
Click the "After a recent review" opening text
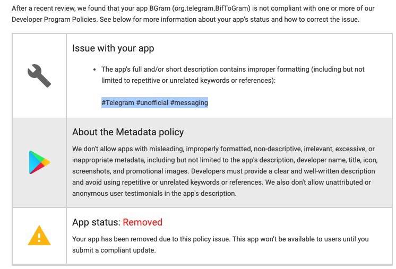44,9
